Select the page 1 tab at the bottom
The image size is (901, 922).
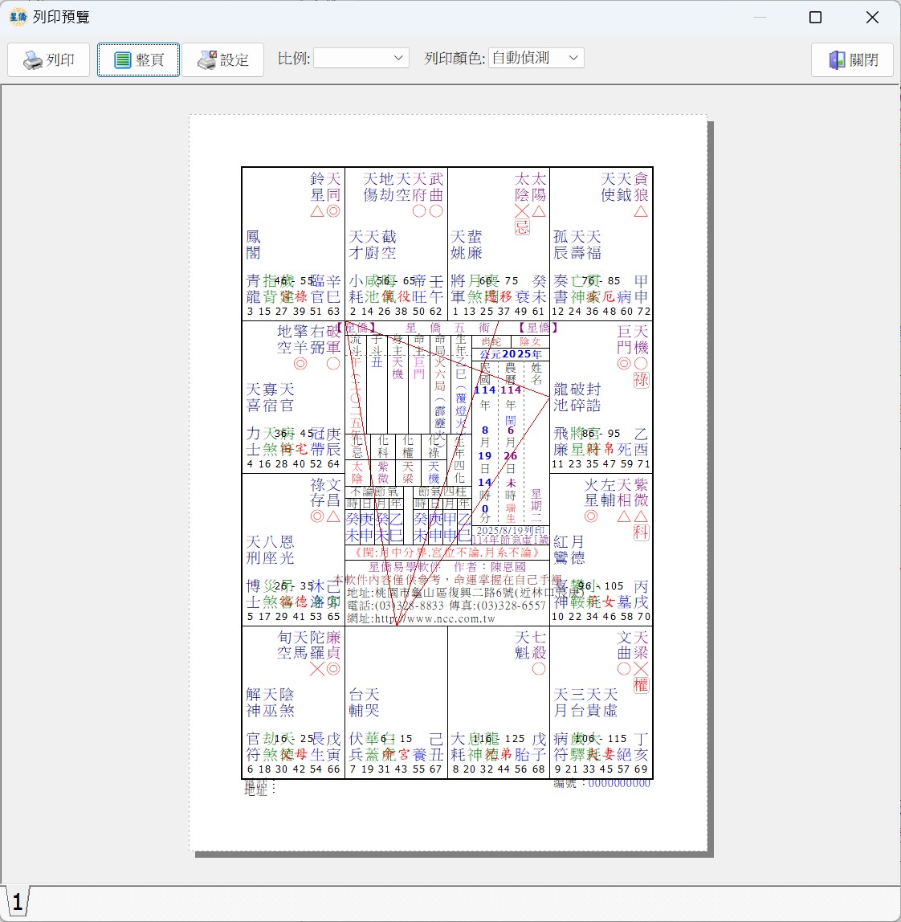click(x=17, y=902)
